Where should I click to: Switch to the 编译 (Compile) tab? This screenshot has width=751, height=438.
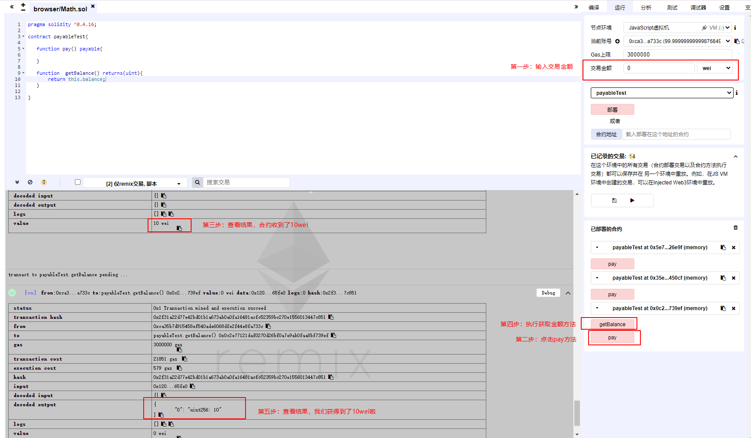click(594, 7)
